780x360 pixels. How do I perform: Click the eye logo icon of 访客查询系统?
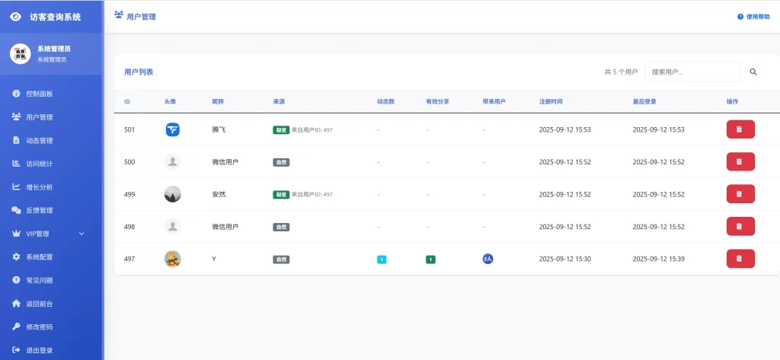click(x=16, y=17)
